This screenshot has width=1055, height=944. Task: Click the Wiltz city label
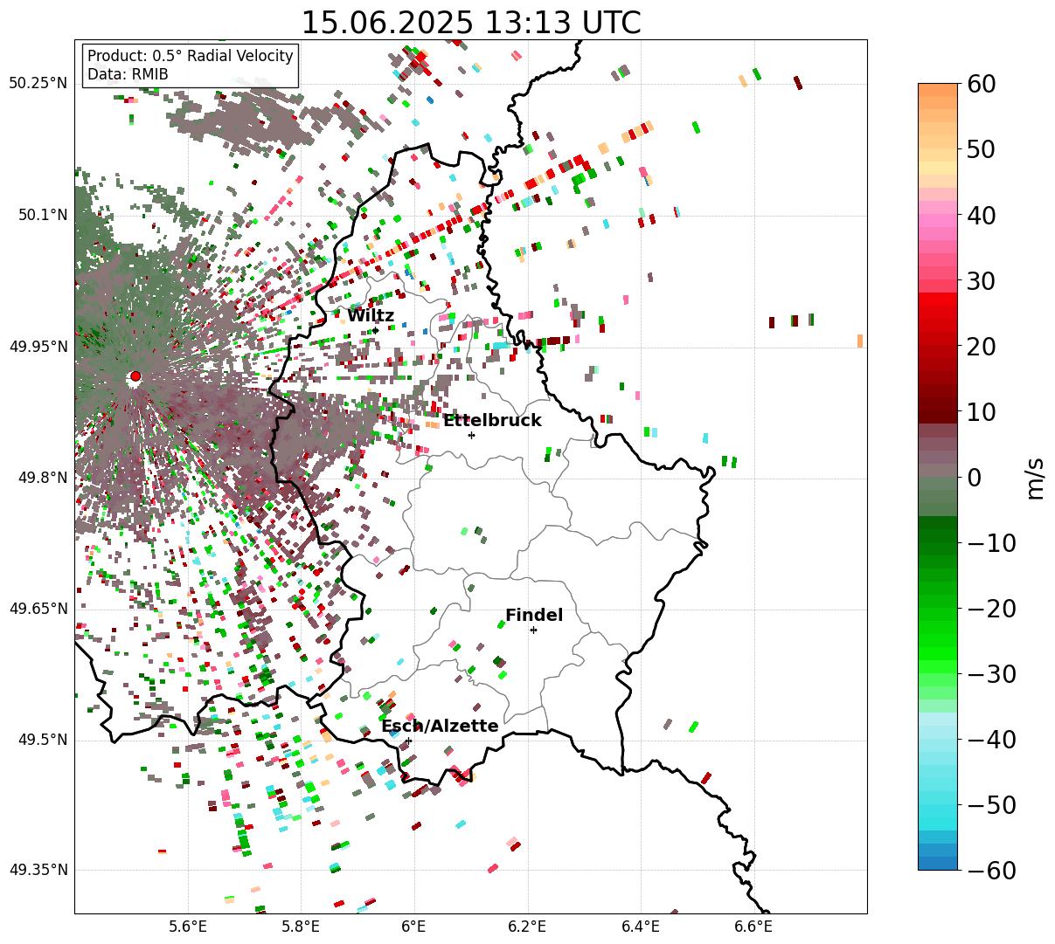pos(371,315)
